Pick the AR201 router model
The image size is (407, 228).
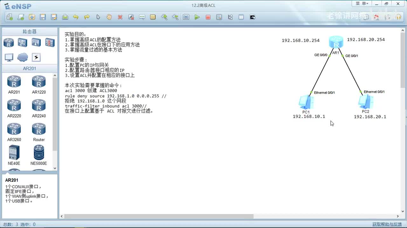tap(14, 85)
